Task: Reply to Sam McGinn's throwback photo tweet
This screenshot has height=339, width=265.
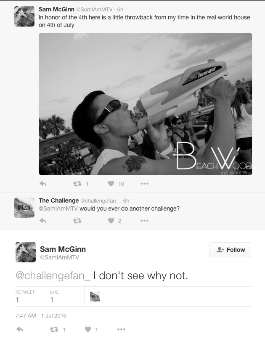Action: (43, 184)
